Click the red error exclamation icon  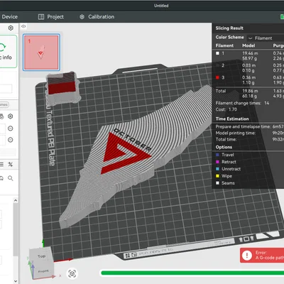point(247,256)
